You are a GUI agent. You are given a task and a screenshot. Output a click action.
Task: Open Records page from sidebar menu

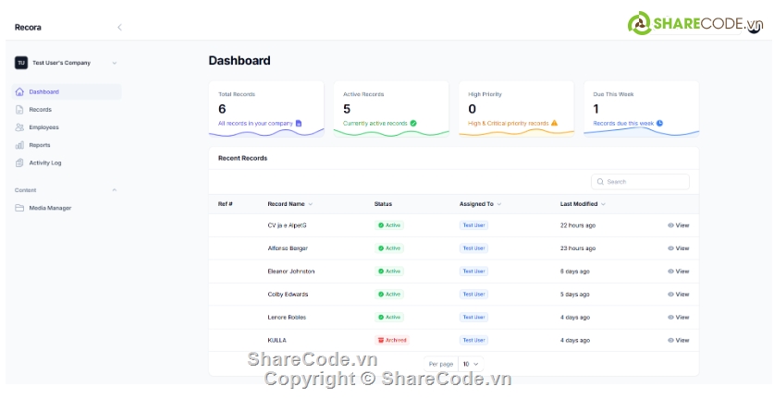point(40,110)
